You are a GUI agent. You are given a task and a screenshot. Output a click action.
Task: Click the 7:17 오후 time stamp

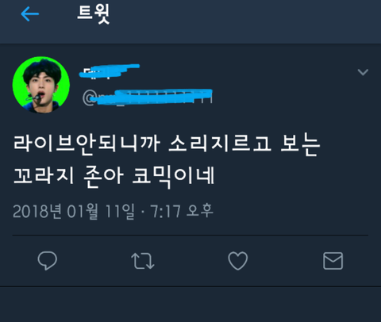pyautogui.click(x=182, y=211)
